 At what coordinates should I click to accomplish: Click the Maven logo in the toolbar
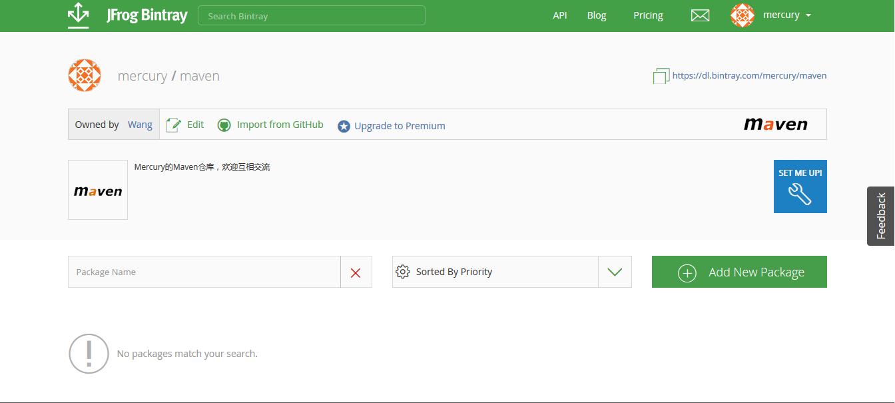click(775, 124)
